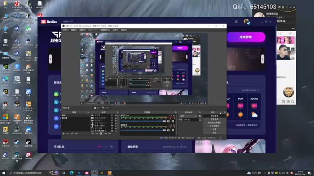The height and width of the screenshot is (176, 314).
Task: Toggle visibility of first source in list
Action: [x=112, y=115]
